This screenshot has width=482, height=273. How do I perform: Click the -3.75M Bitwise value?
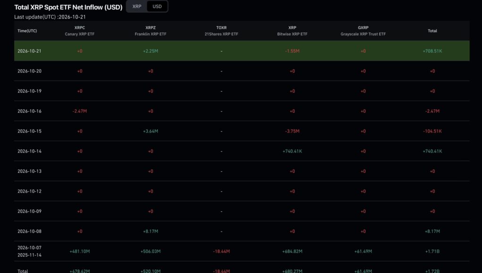(292, 131)
